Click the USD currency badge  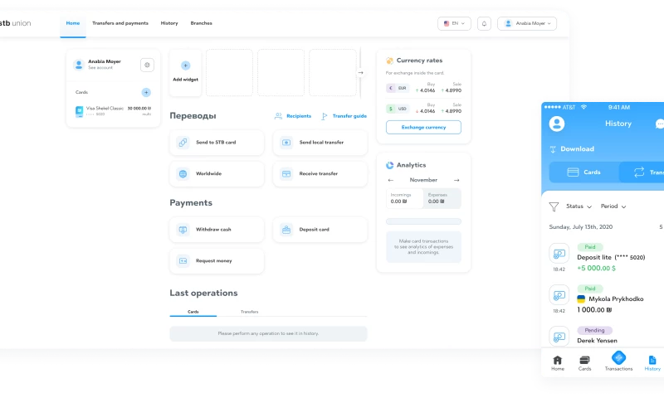[x=398, y=109]
